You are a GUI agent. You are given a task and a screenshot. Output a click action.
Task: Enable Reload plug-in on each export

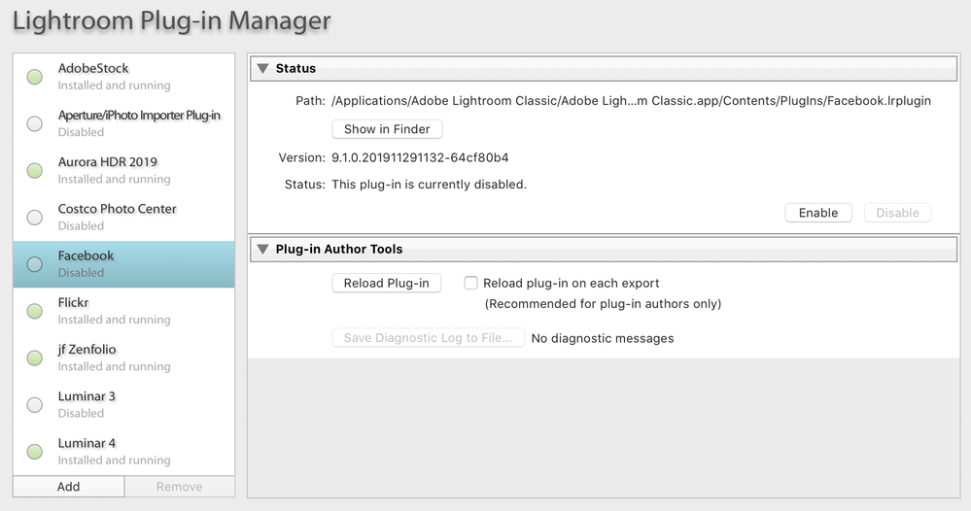pos(471,284)
